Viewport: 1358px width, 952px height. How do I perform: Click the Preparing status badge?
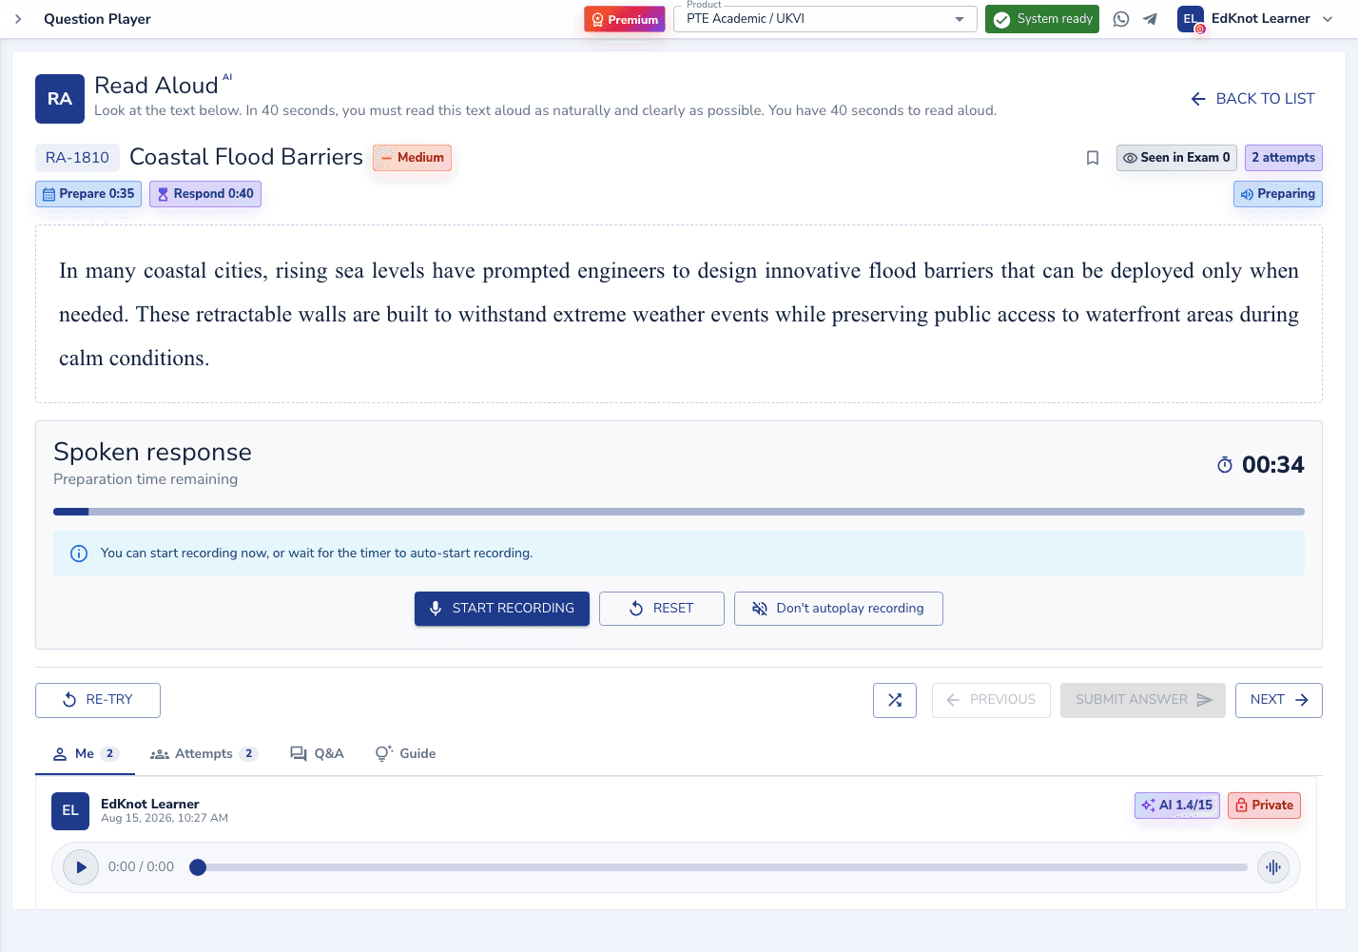[x=1278, y=194]
